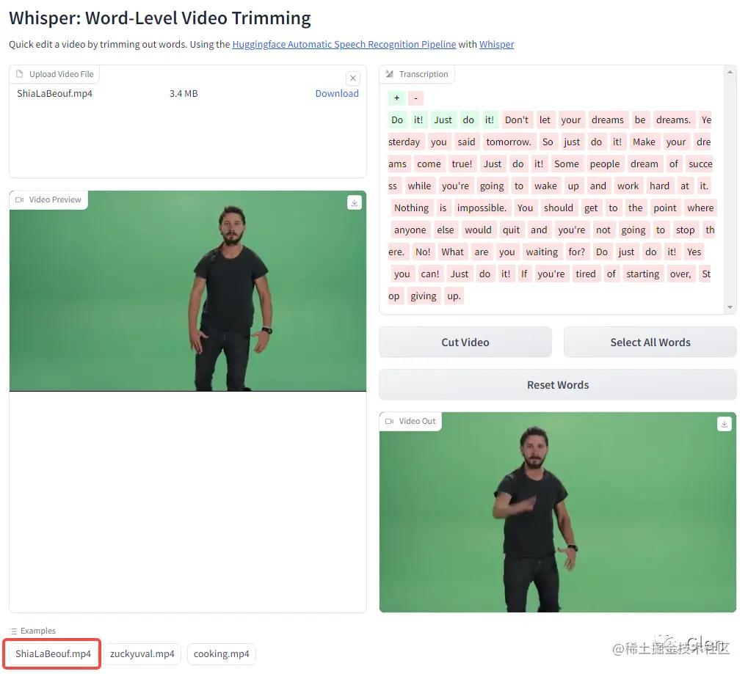Toggle the word 'Don't'
Viewport: 748px width, 674px height.
tap(517, 120)
